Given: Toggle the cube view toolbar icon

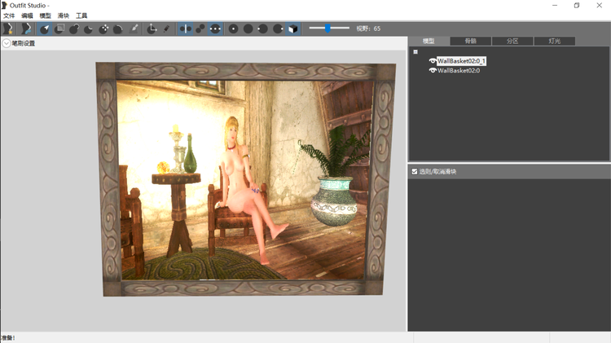Looking at the screenshot, I should [x=293, y=29].
